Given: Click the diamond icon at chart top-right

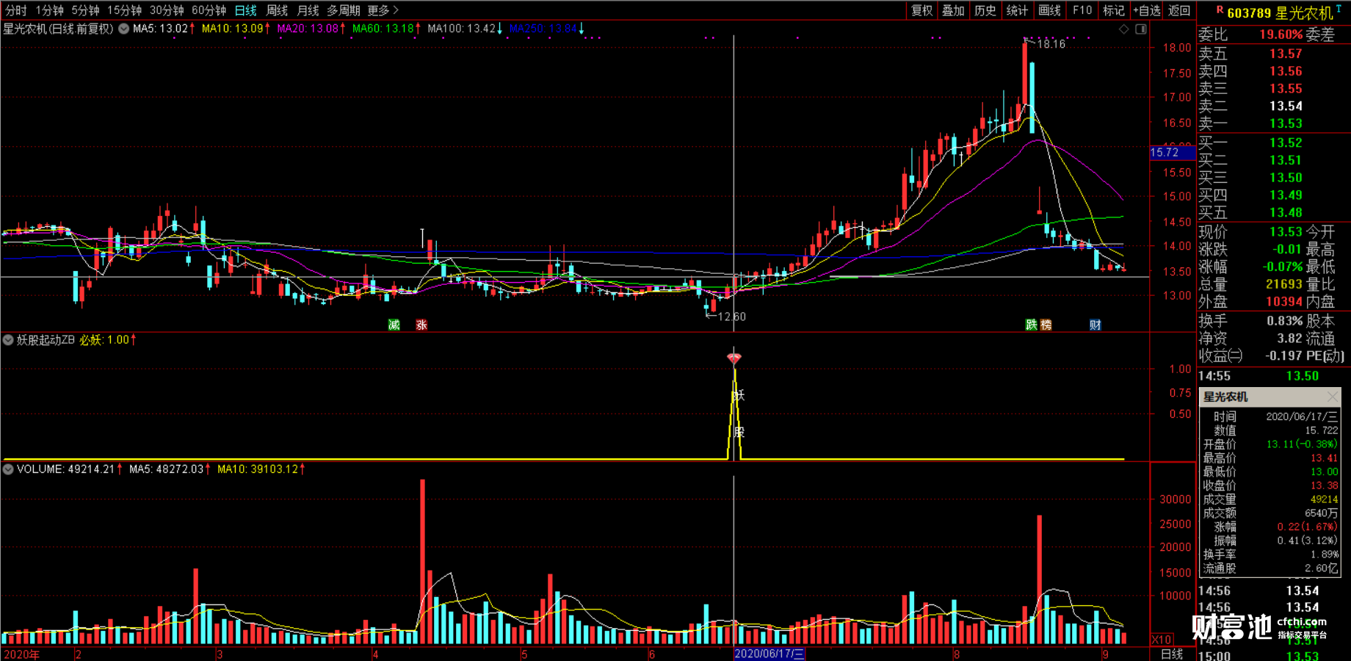Looking at the screenshot, I should tap(1123, 29).
